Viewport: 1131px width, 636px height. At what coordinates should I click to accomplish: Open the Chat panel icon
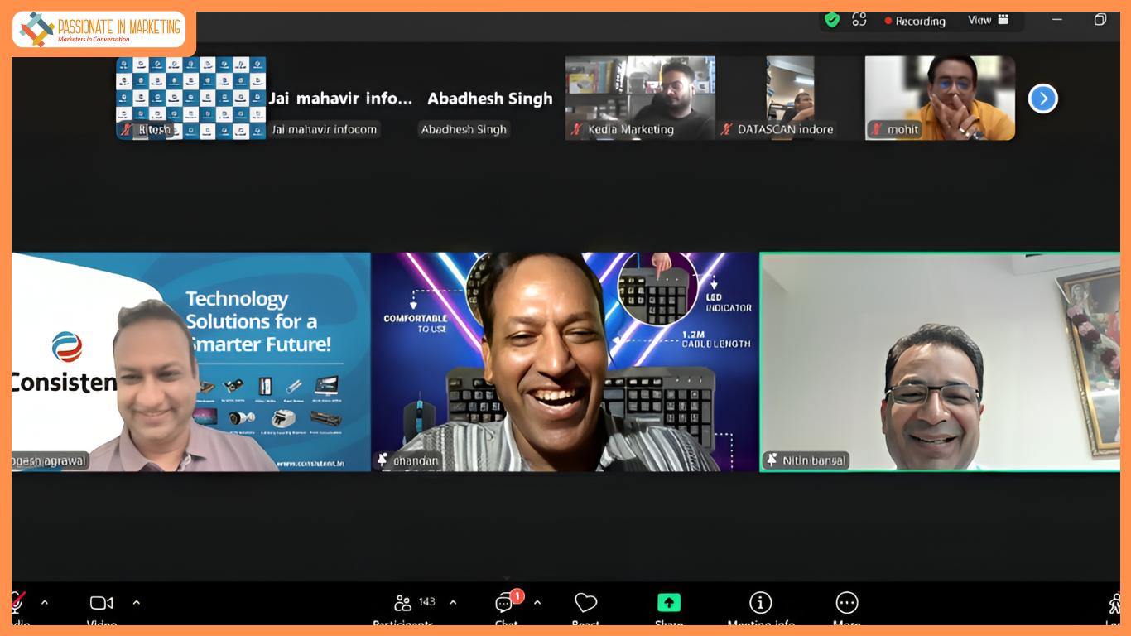click(505, 603)
